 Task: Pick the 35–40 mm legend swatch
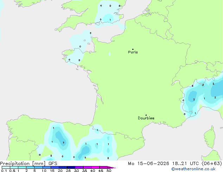(x=87, y=167)
